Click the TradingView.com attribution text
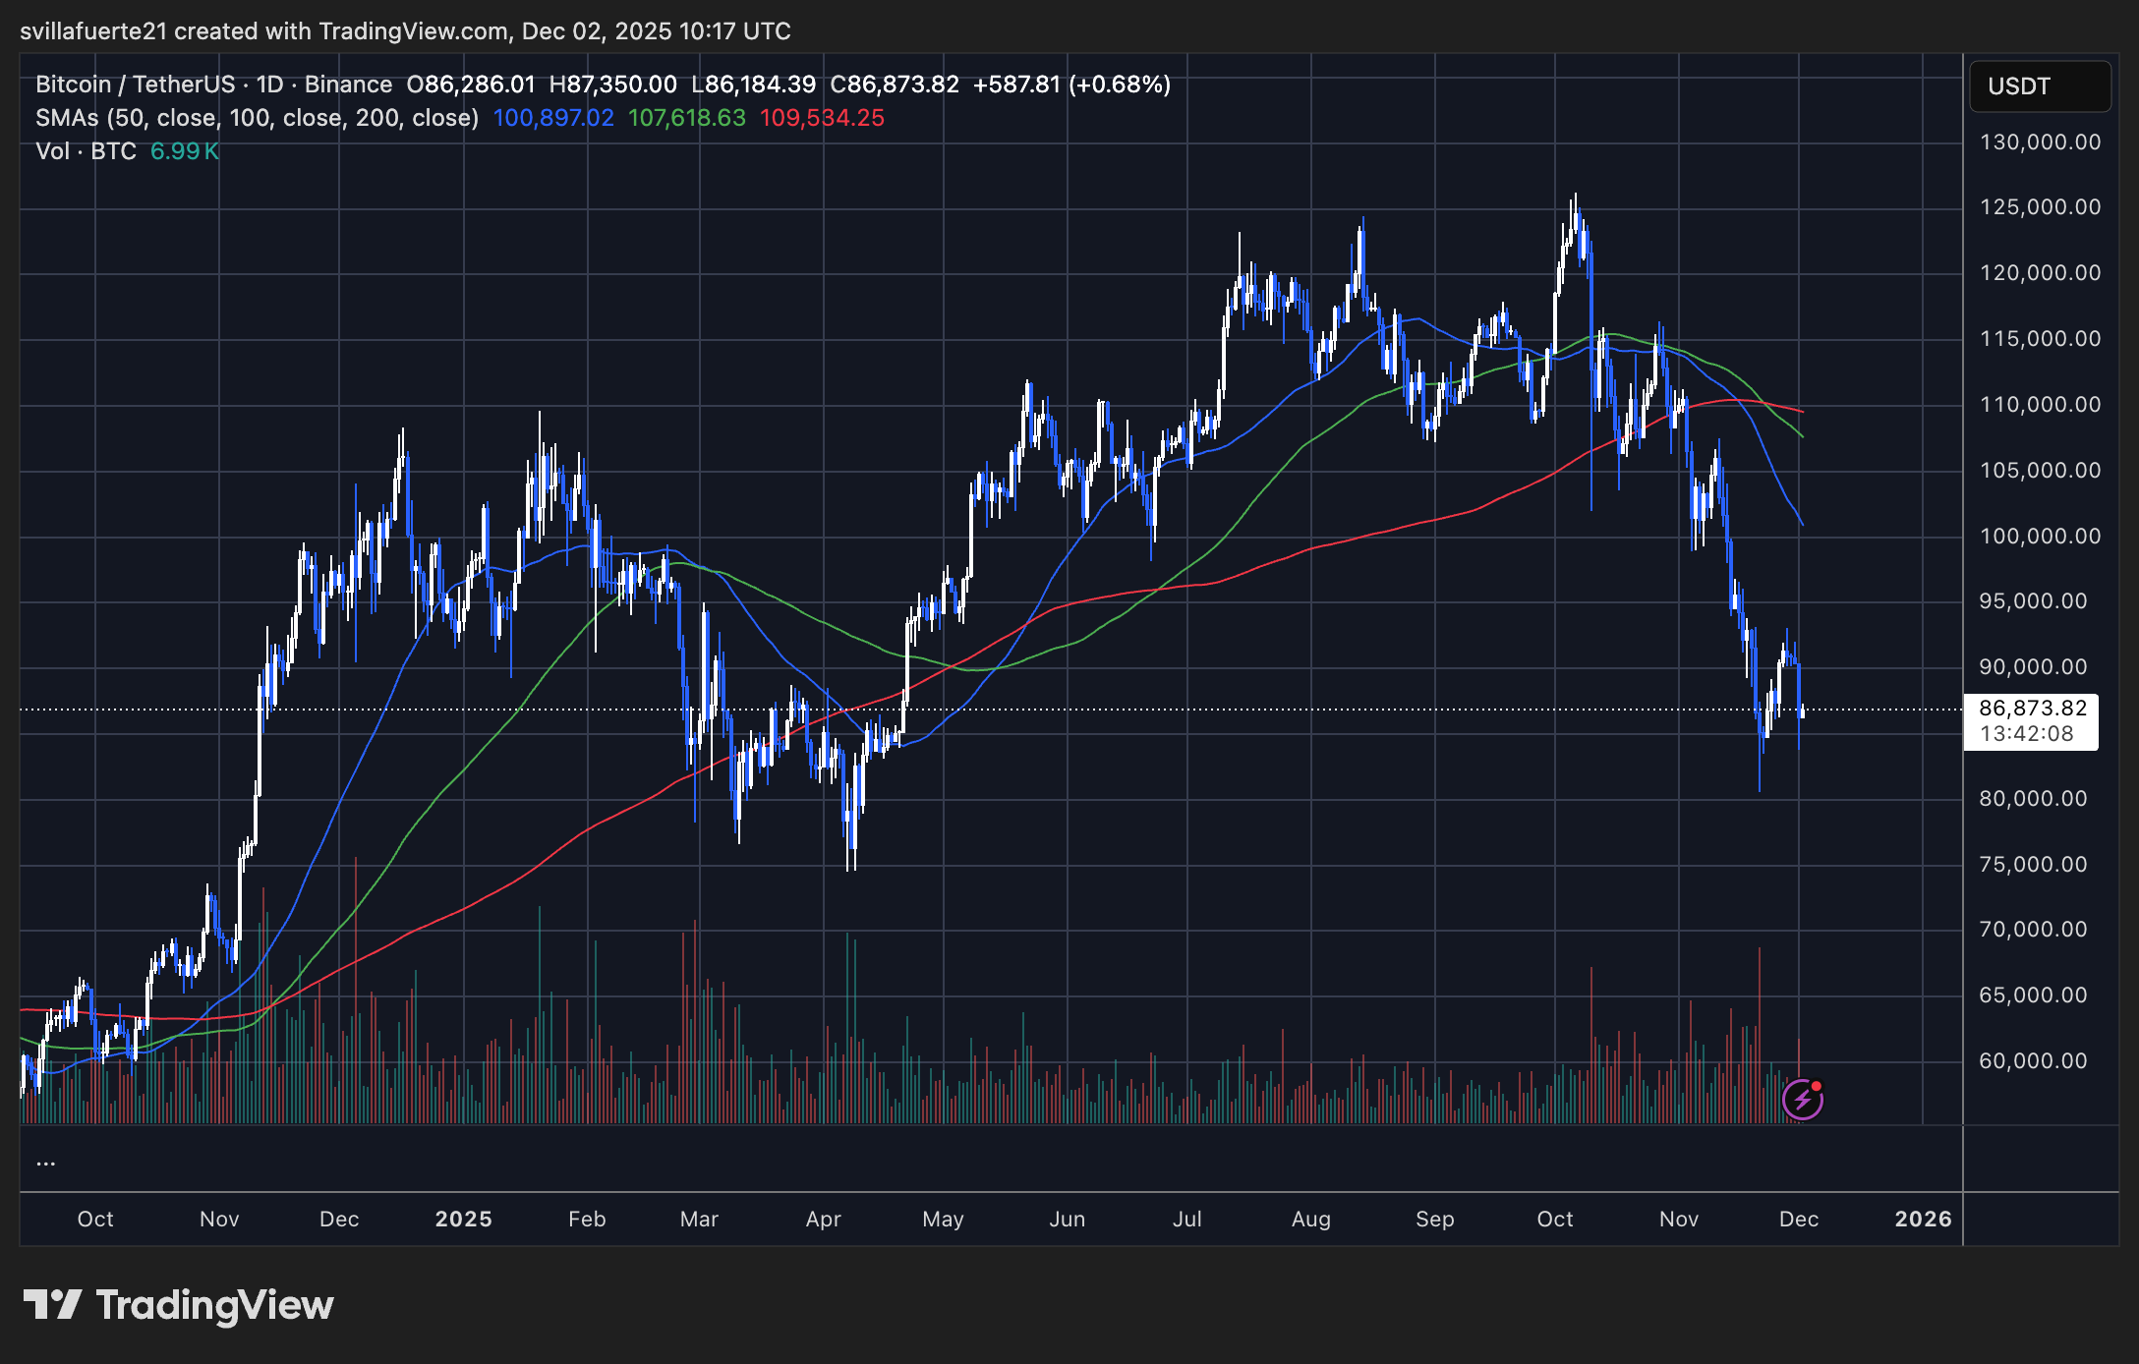 tap(409, 30)
